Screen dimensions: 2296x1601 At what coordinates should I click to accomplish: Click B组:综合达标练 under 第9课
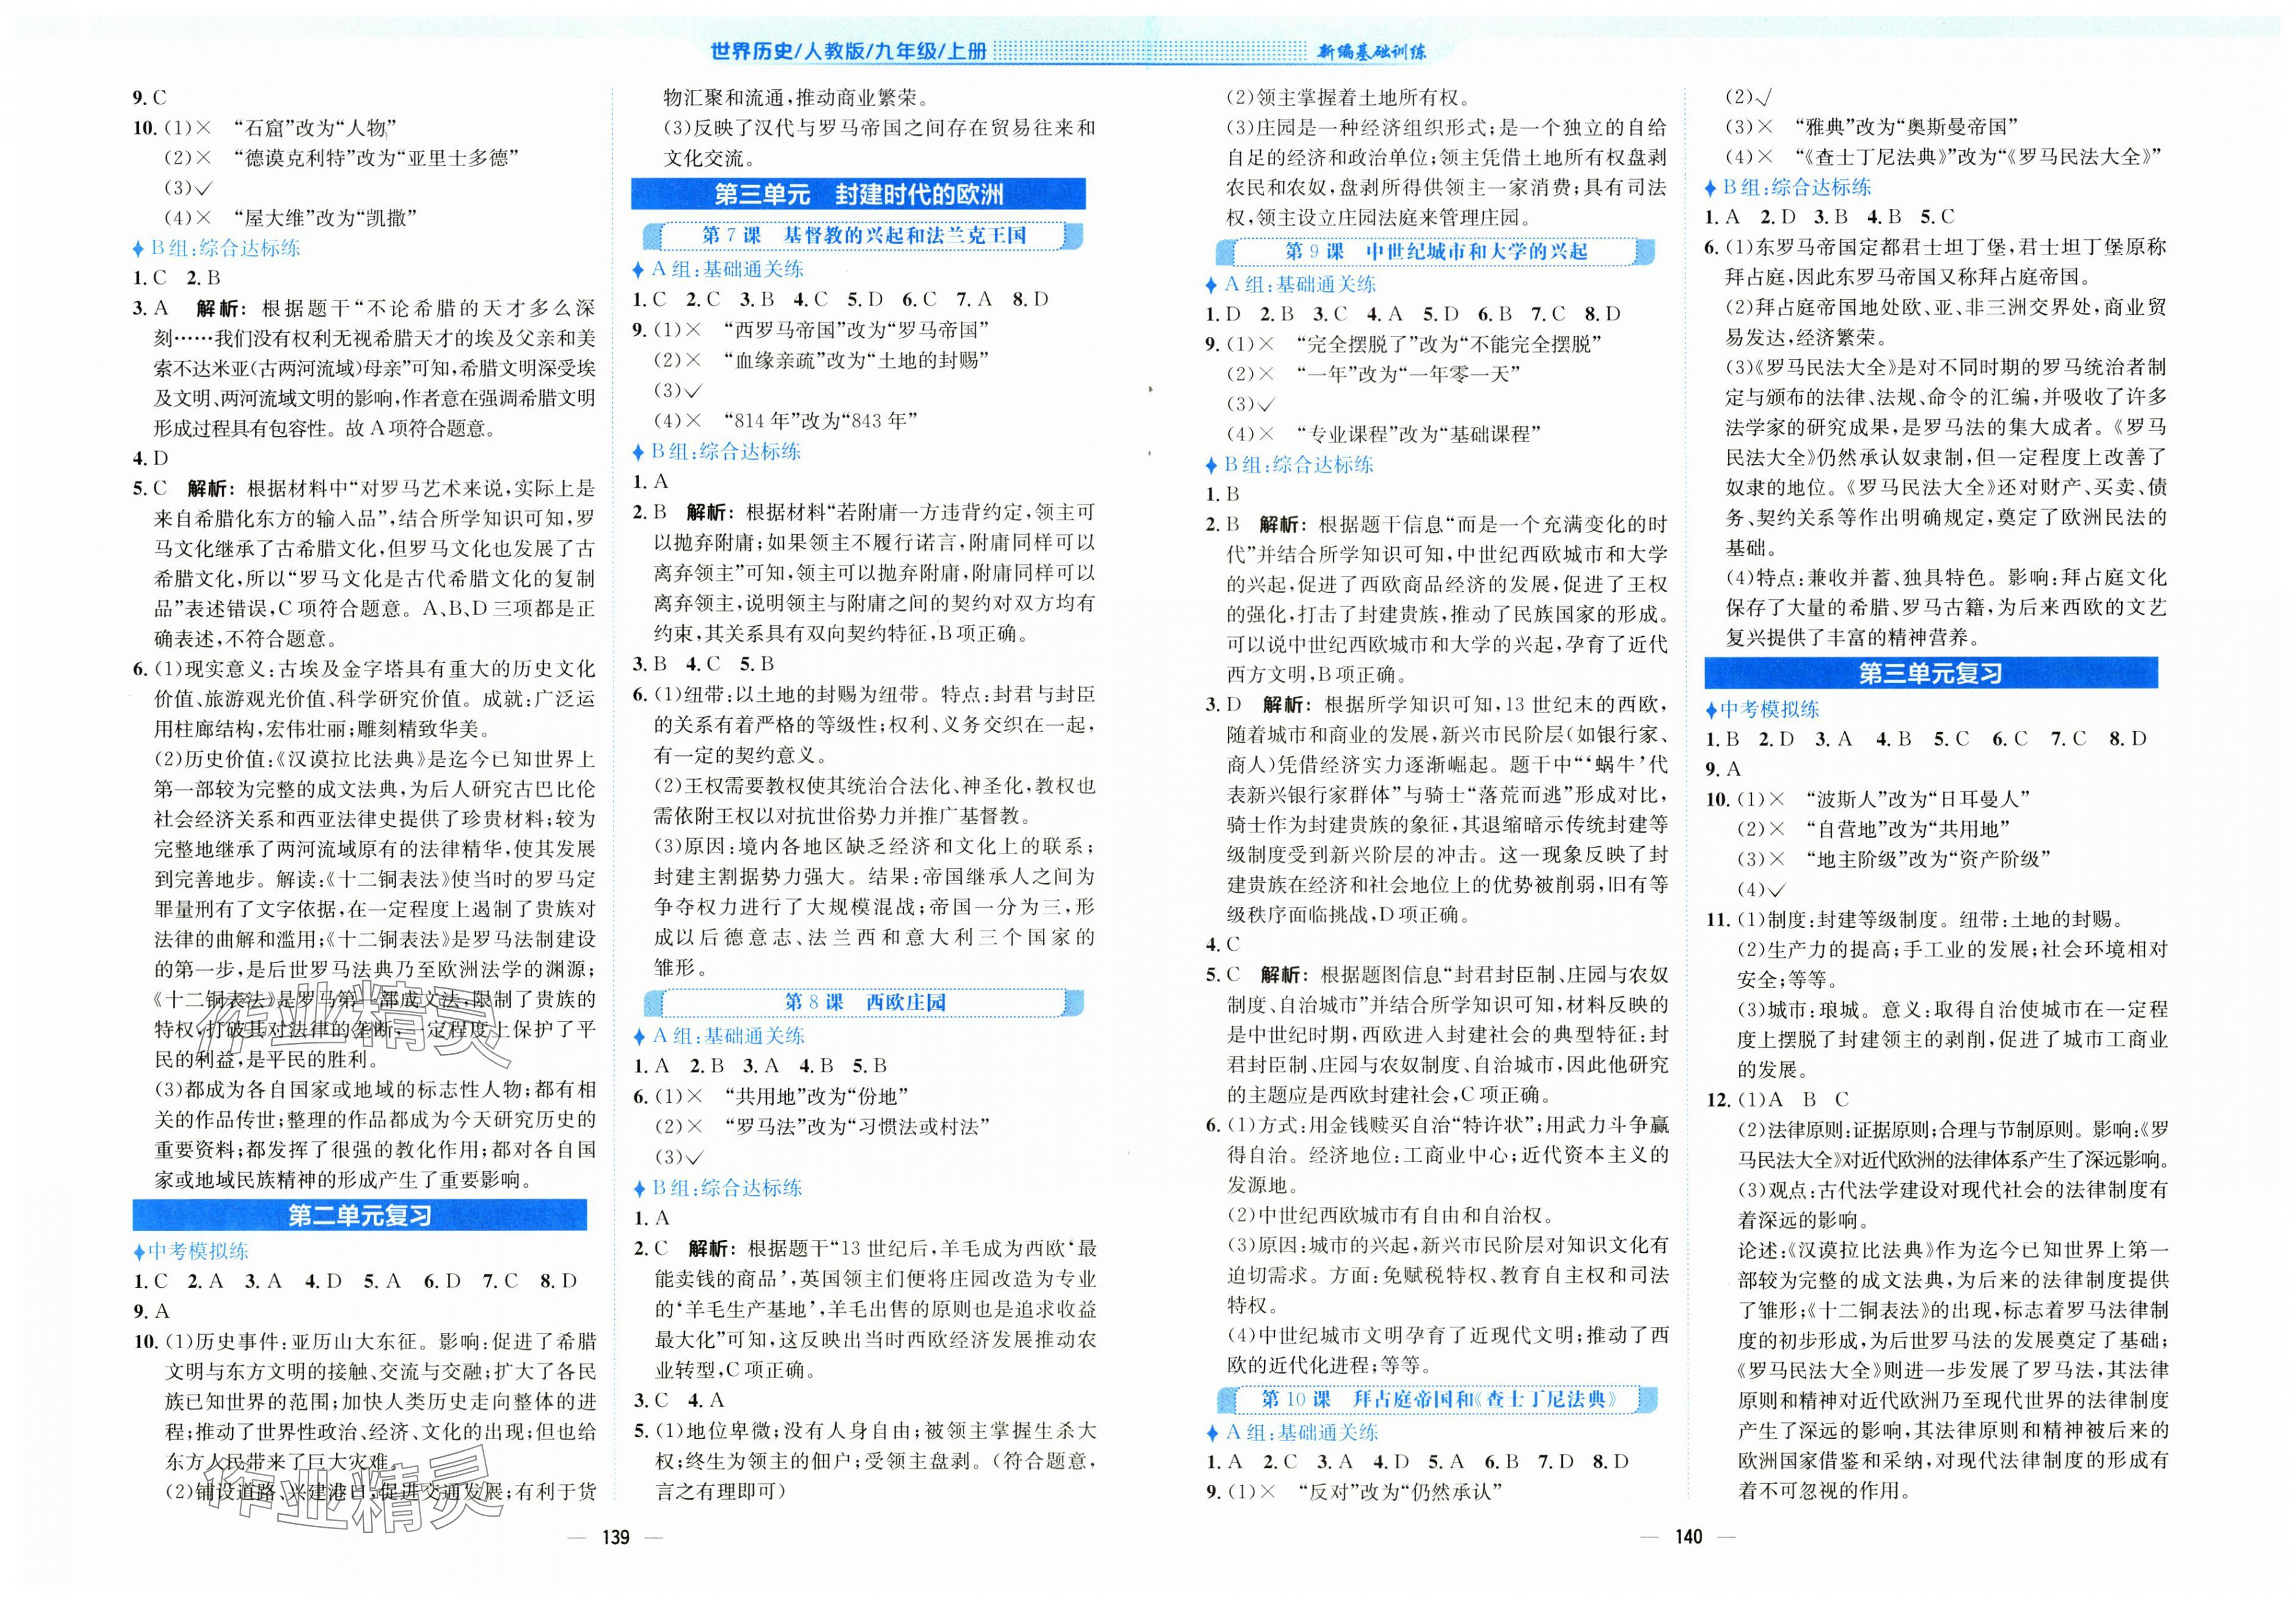point(1290,465)
